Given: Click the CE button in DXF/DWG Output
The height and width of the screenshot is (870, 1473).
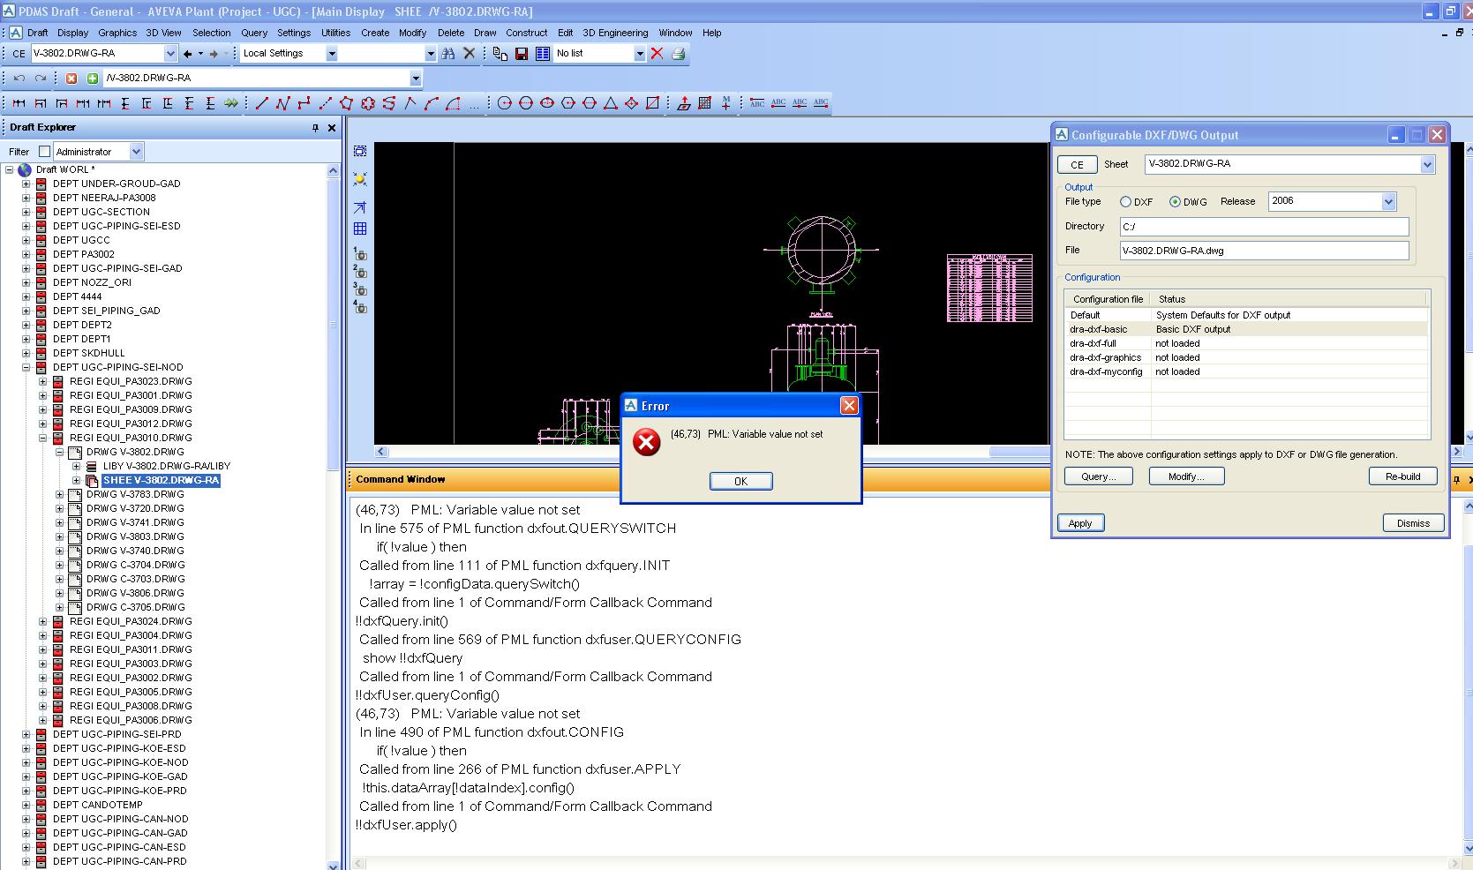Looking at the screenshot, I should coord(1077,165).
